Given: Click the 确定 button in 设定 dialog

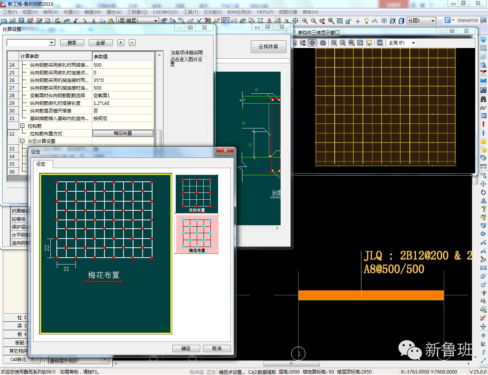Looking at the screenshot, I should pos(186,348).
